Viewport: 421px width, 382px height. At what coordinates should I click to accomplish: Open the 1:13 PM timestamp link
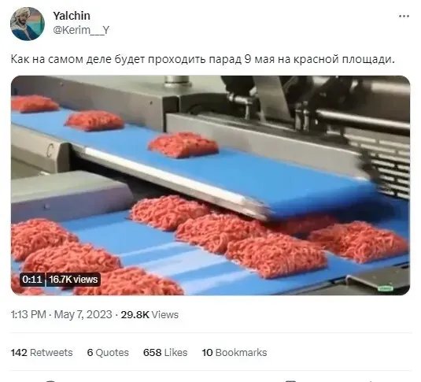(28, 314)
